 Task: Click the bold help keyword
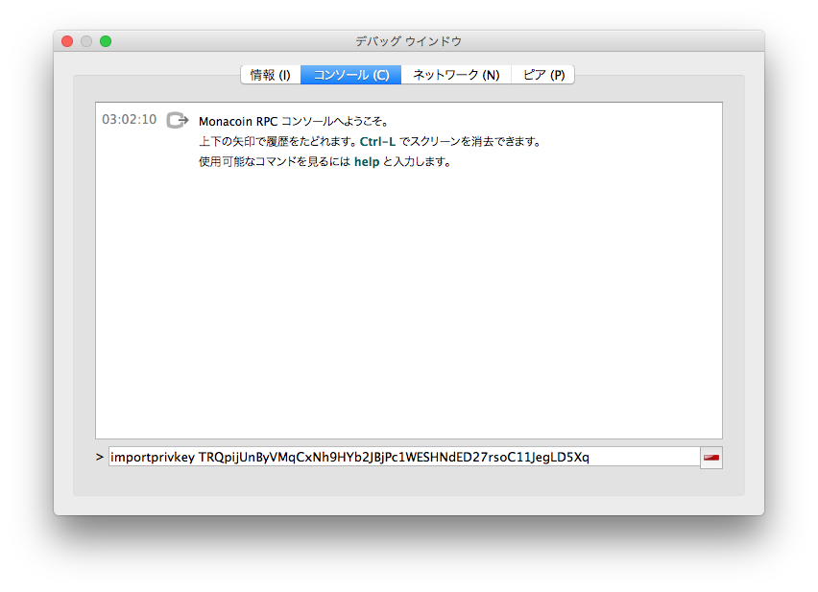tap(366, 162)
